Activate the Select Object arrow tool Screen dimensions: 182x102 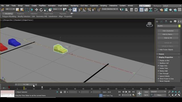point(17,10)
